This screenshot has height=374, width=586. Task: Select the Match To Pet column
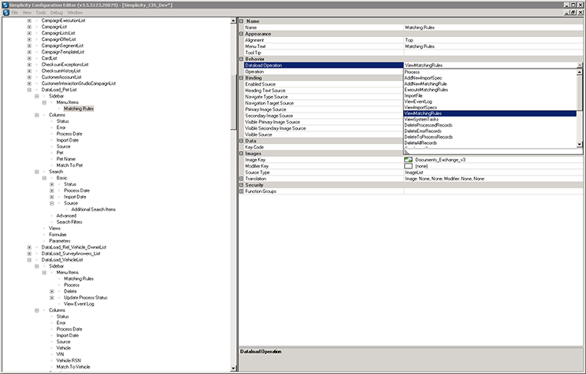pos(69,165)
